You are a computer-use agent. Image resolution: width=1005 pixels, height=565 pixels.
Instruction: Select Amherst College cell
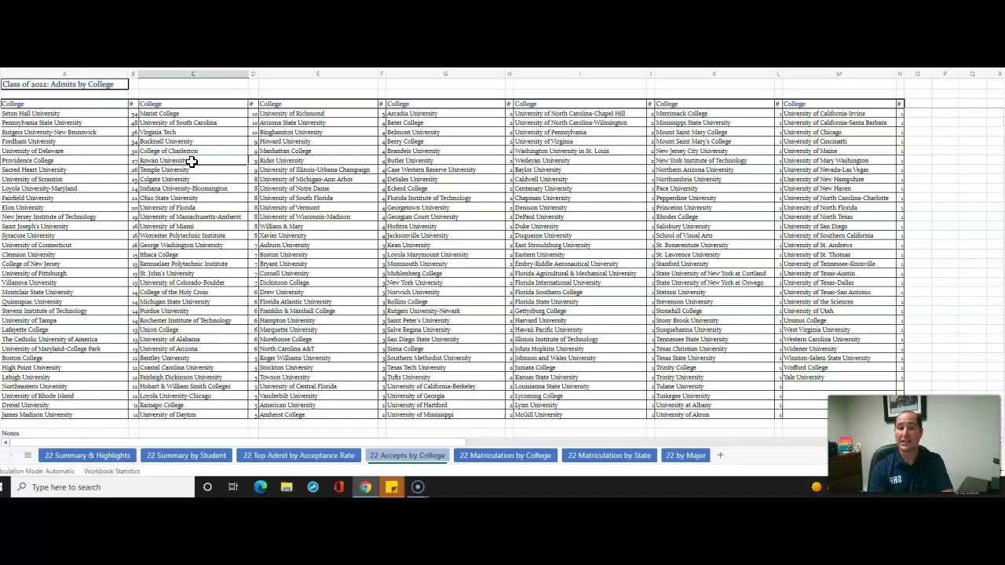[318, 415]
